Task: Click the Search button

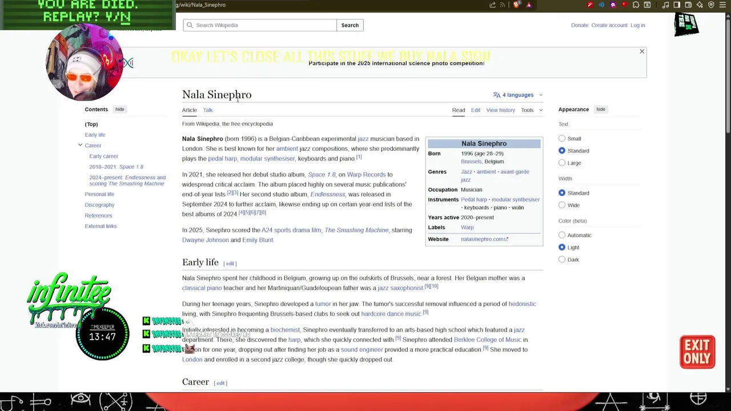Action: (x=350, y=25)
